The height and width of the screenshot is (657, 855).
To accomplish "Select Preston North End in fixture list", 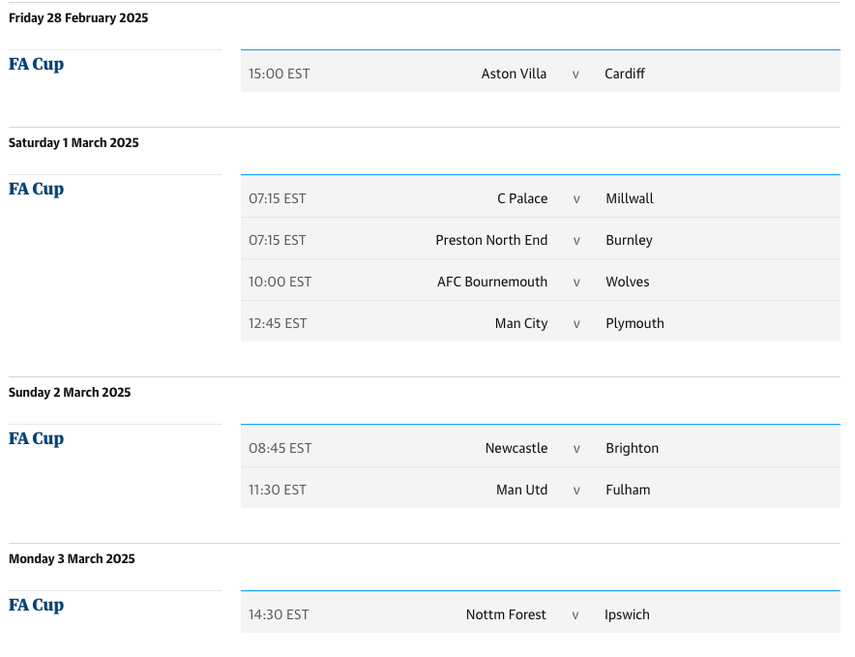I will 491,240.
